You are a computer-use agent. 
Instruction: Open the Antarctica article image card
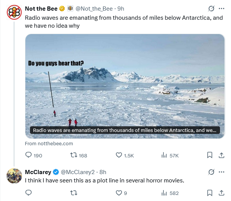[125, 86]
